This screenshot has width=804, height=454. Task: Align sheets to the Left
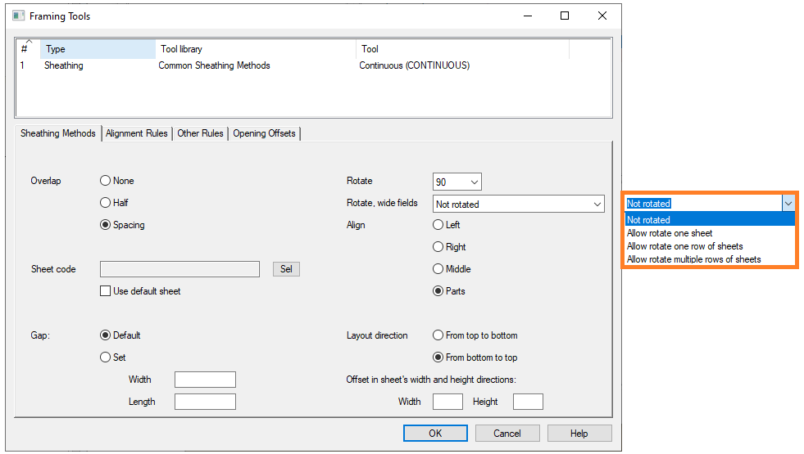[x=438, y=225]
